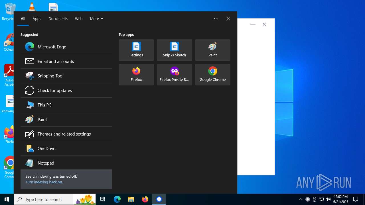The width and height of the screenshot is (365, 205).
Task: Open OneDrive from suggestions
Action: pyautogui.click(x=66, y=148)
